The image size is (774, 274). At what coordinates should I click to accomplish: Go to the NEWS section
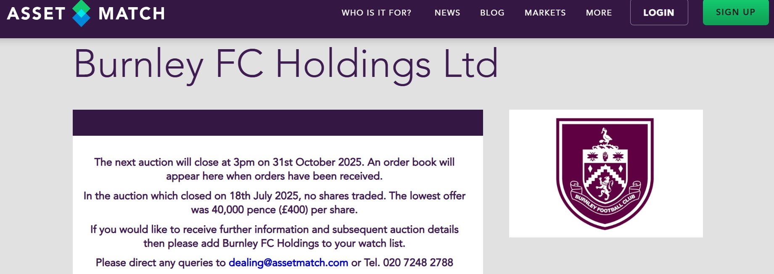[447, 13]
